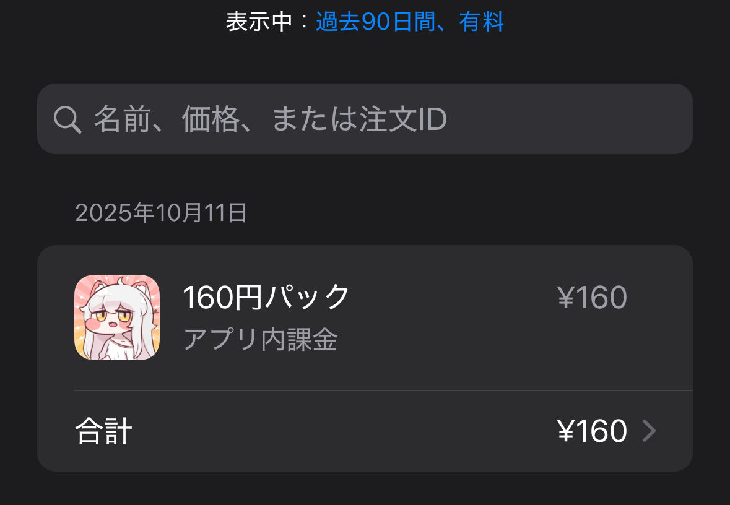Tap the divider line above the 合計 row
Image resolution: width=730 pixels, height=505 pixels.
[384, 390]
